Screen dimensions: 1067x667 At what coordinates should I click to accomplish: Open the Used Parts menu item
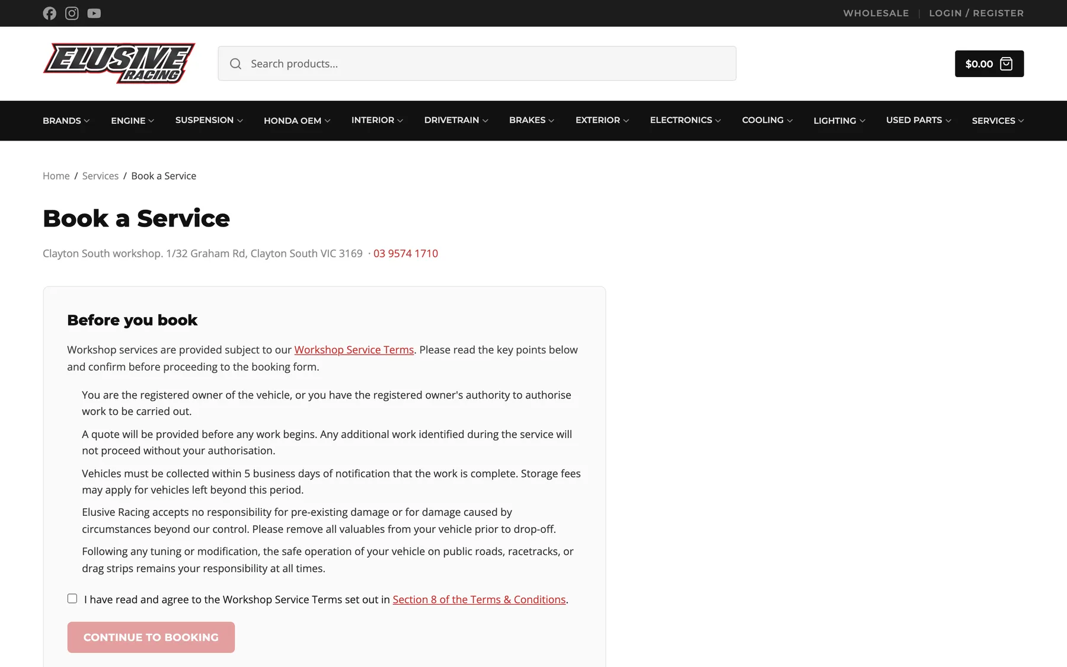point(918,120)
